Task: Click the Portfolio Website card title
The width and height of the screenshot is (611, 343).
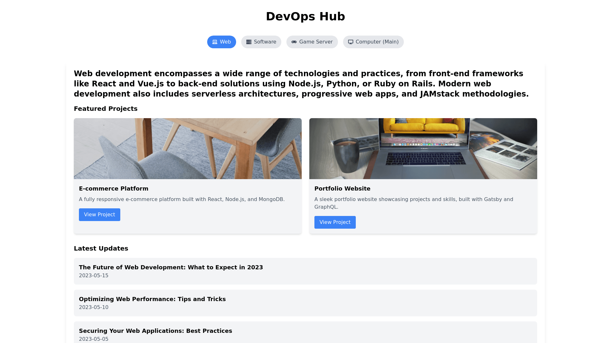Action: tap(342, 189)
